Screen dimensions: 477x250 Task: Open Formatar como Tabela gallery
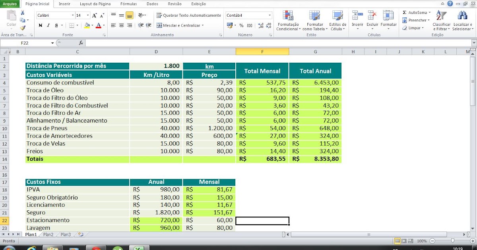(315, 21)
